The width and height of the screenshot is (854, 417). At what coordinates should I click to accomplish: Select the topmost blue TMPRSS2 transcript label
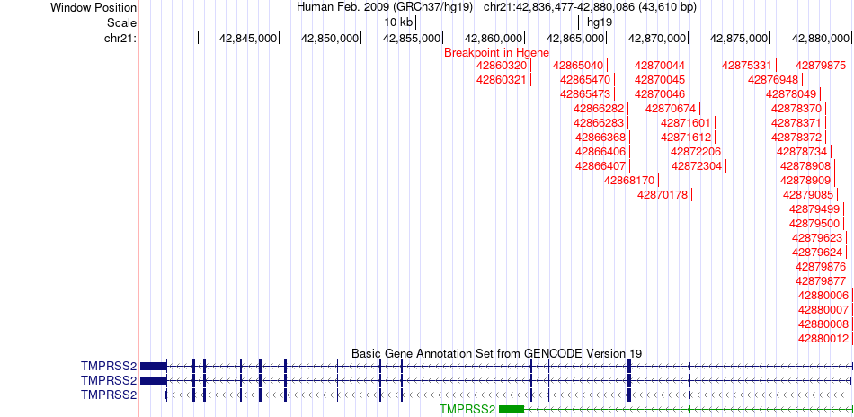pos(109,366)
